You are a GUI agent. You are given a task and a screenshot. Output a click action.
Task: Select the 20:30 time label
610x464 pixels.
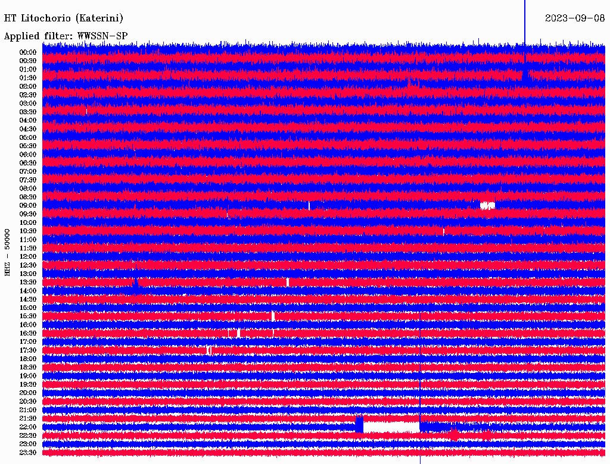[x=28, y=402]
